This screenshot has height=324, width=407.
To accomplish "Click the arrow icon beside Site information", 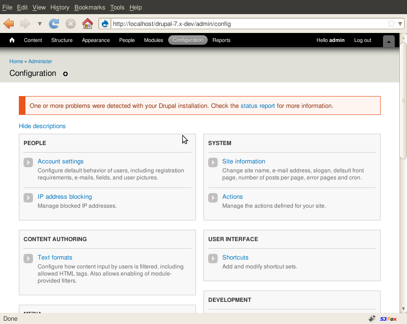I will (x=213, y=162).
